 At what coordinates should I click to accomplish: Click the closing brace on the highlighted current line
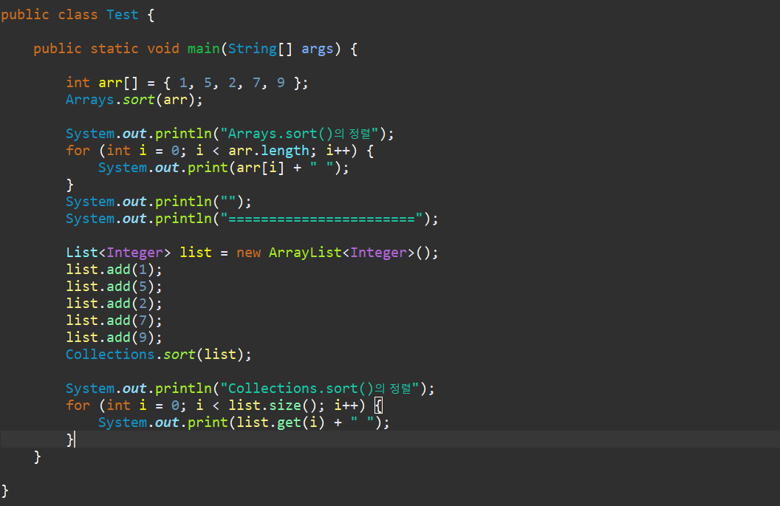[x=70, y=440]
